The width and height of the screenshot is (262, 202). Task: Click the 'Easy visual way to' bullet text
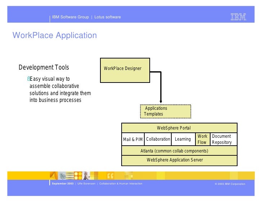click(x=50, y=79)
